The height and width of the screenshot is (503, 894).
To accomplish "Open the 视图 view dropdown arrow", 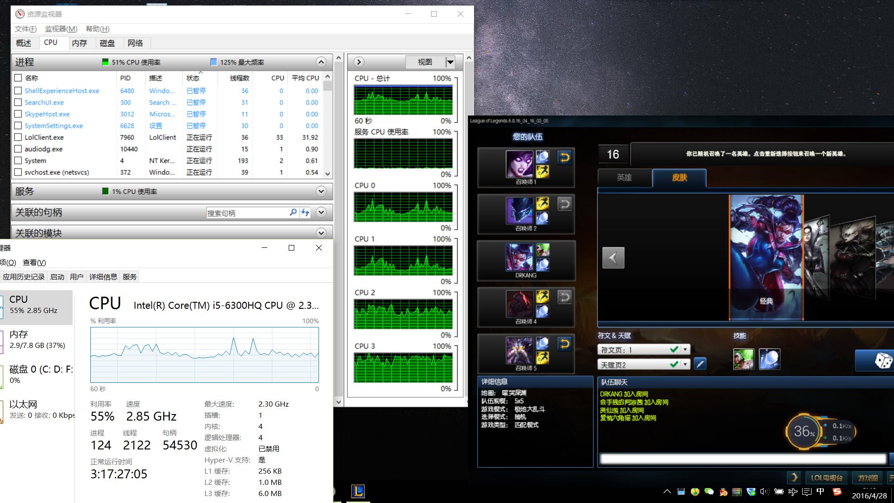I will pyautogui.click(x=450, y=62).
